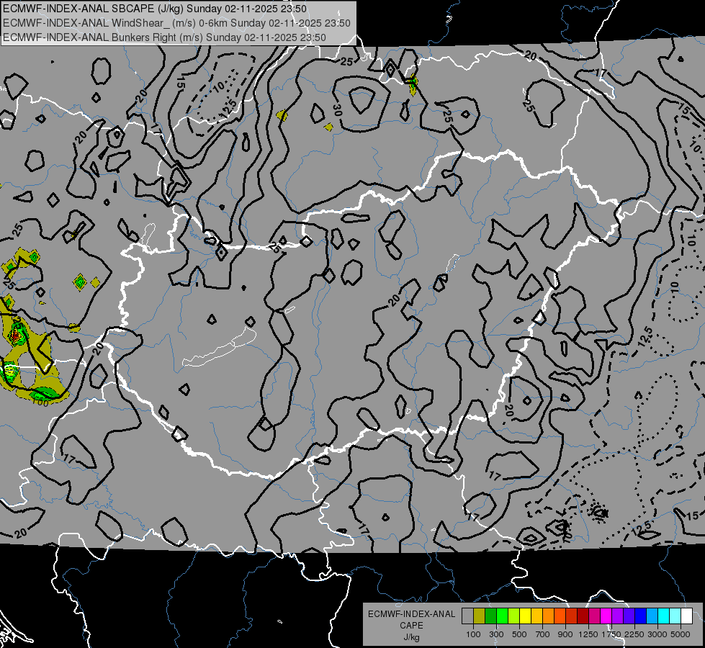Click the 300 tick label in the legend
The width and height of the screenshot is (705, 648).
[496, 634]
